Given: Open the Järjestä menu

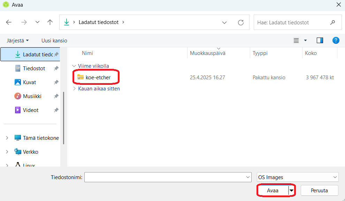Looking at the screenshot, I should 18,41.
